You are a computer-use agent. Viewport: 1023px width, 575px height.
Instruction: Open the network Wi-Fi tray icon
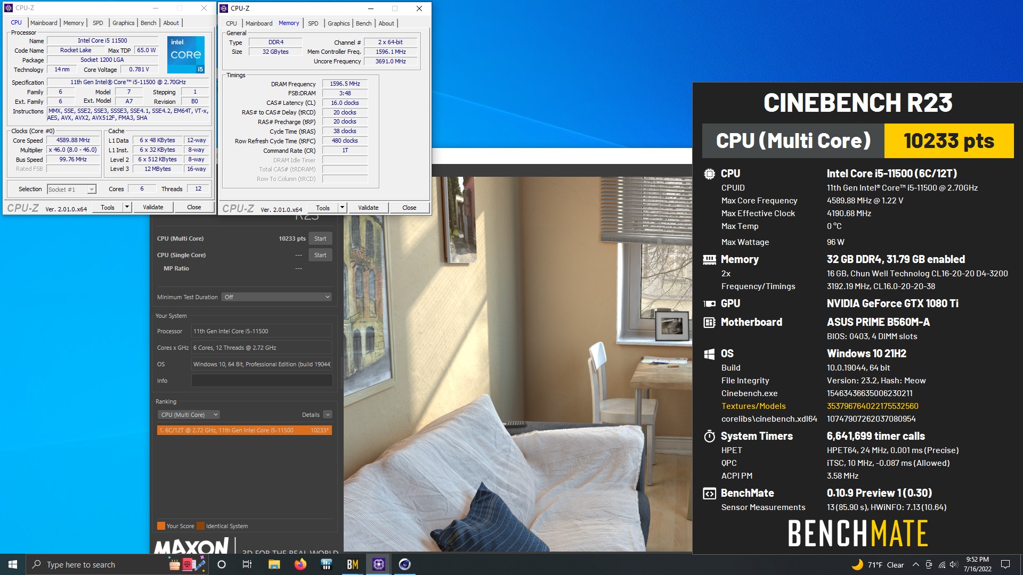[x=942, y=565]
